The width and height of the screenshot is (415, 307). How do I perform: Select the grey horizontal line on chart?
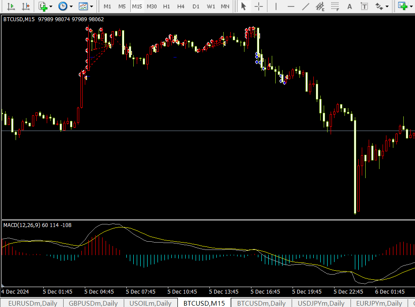coord(208,131)
